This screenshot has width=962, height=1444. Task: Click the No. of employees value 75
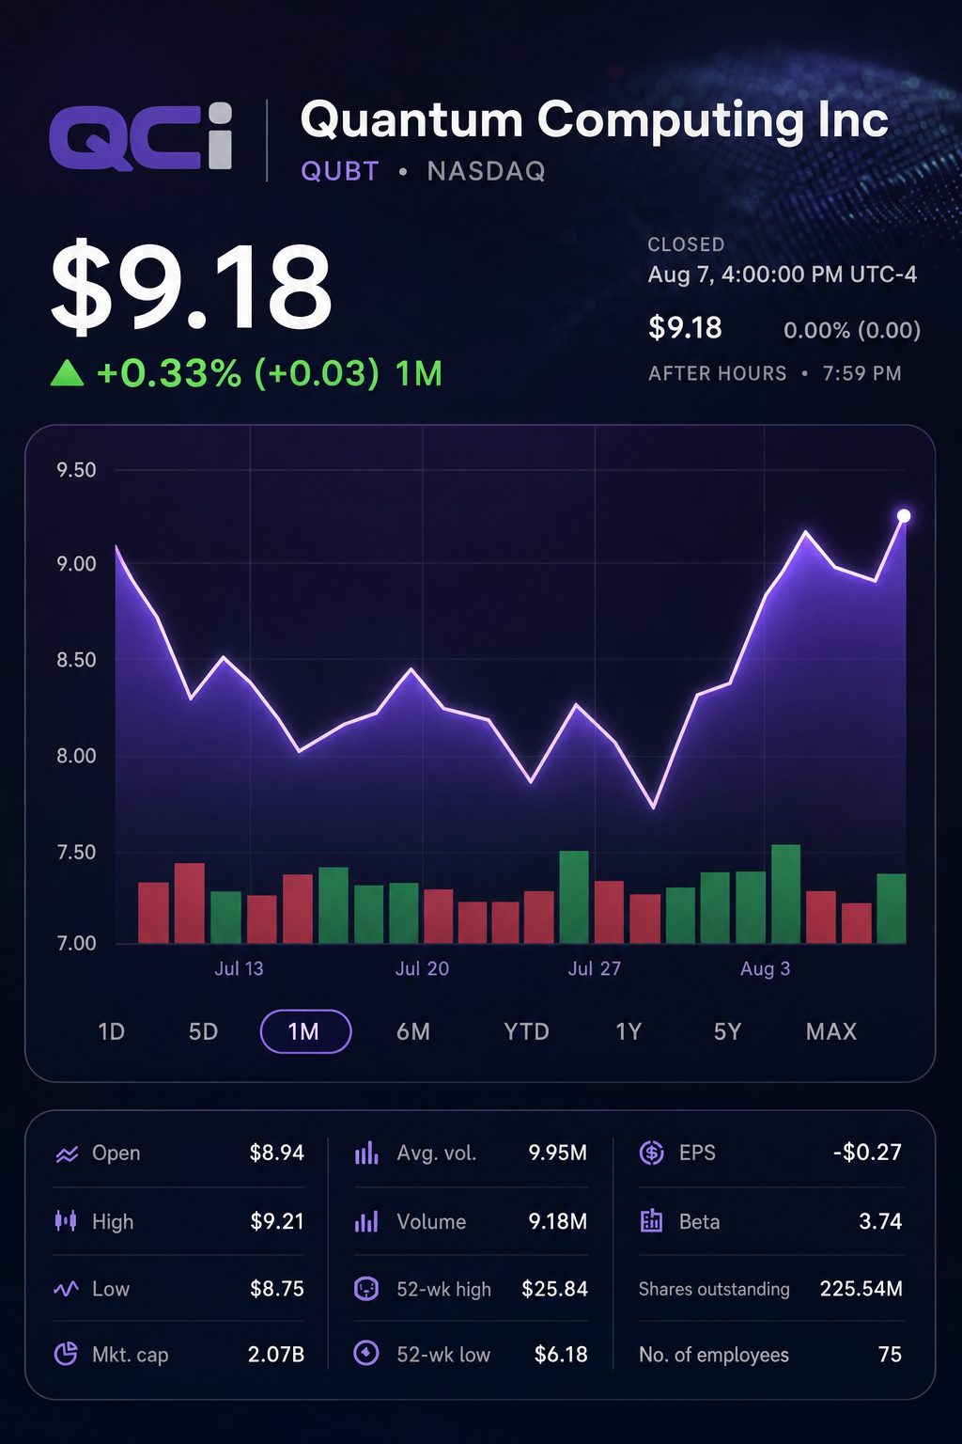890,1355
